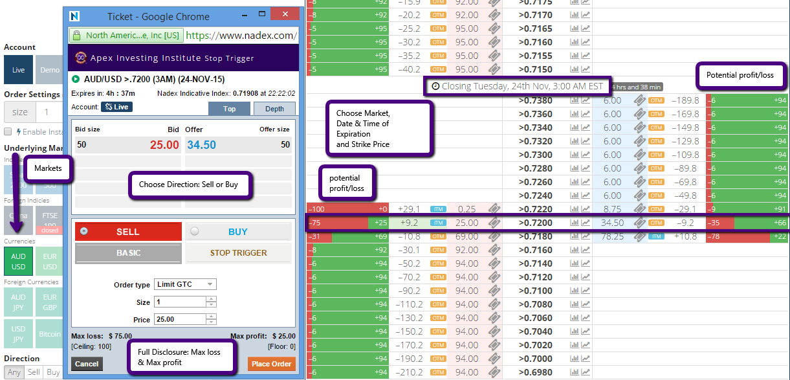Open line chart icon in >0.7240 row
The height and width of the screenshot is (380, 790).
586,196
